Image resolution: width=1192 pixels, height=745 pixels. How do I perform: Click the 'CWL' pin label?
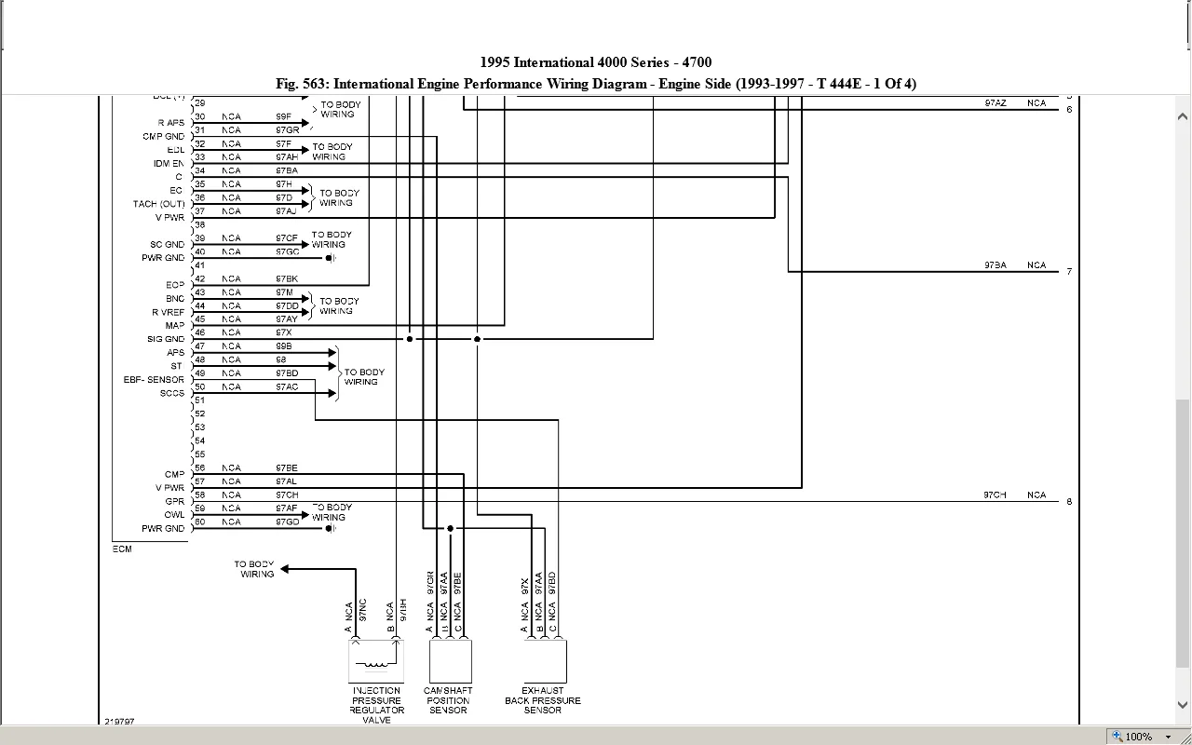[175, 515]
